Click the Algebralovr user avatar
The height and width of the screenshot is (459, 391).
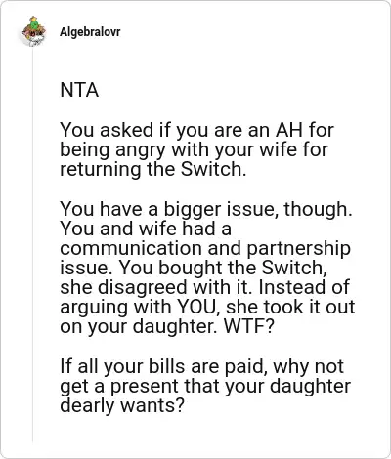pyautogui.click(x=33, y=31)
